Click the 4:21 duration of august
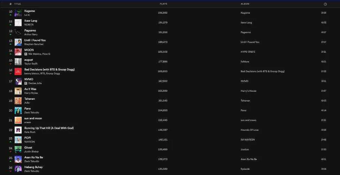 tap(324, 62)
